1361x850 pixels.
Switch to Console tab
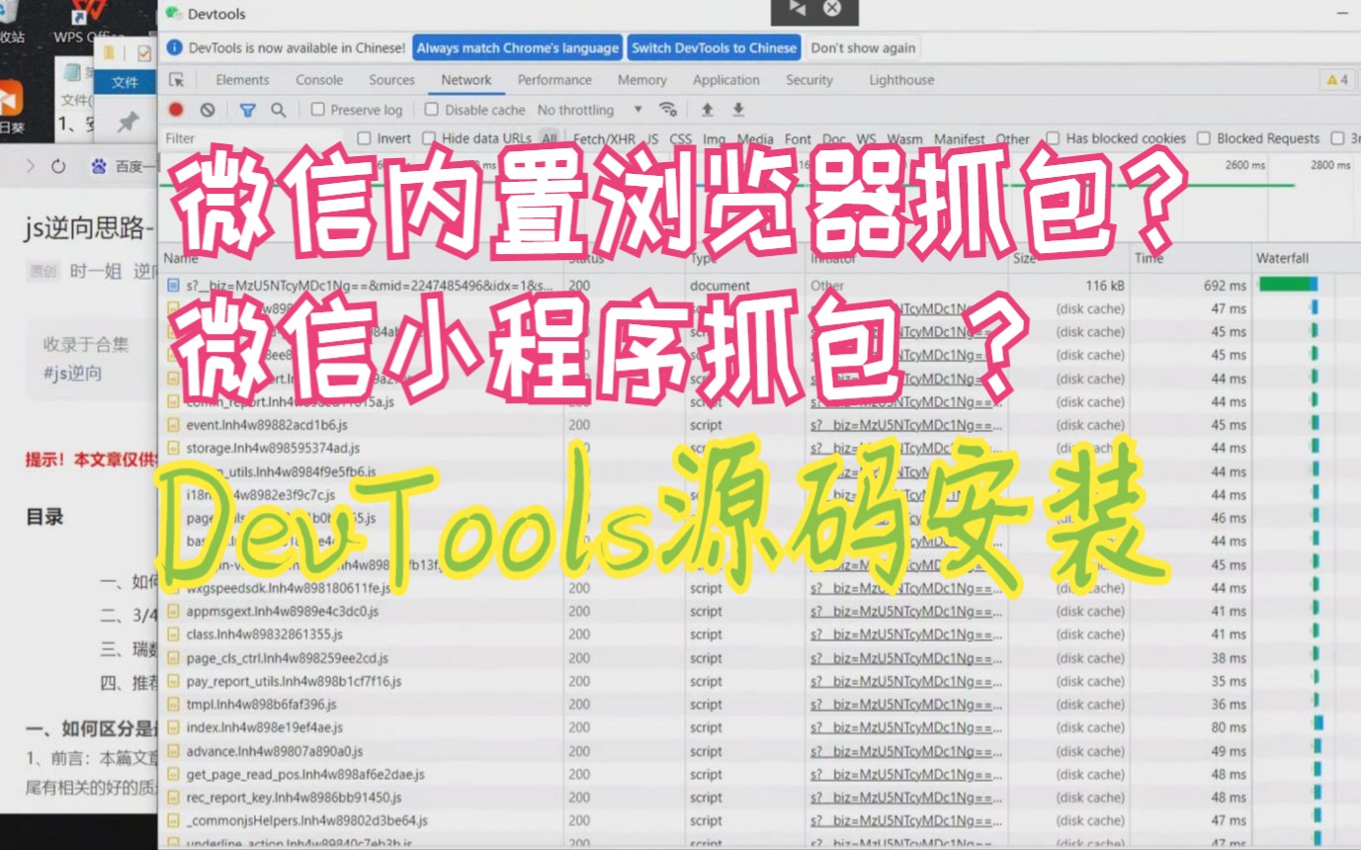(319, 80)
